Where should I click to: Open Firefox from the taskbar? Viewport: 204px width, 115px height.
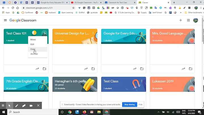84,112
